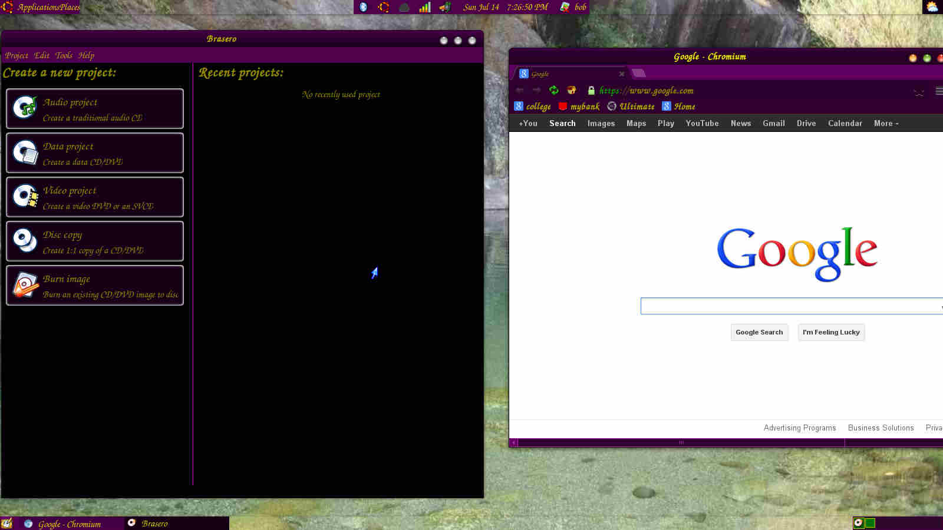Viewport: 943px width, 530px height.
Task: Click the volume speaker icon in panel
Action: click(445, 7)
